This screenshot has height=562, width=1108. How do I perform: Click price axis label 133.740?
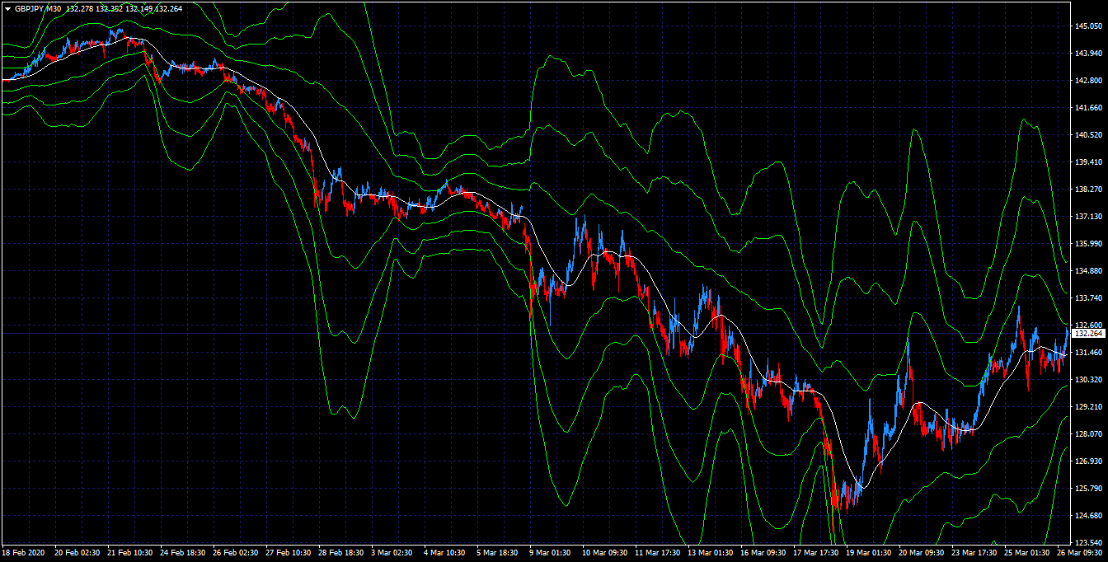click(x=1089, y=298)
